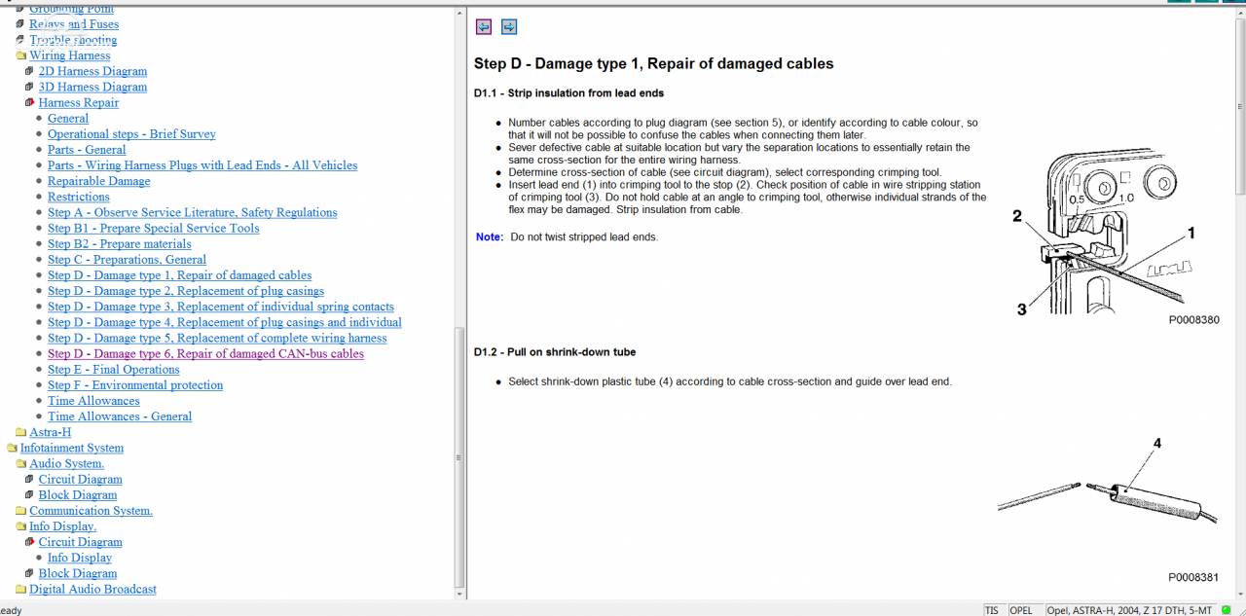Click the folder icon beside Astra-H
The image size is (1246, 616).
20,433
